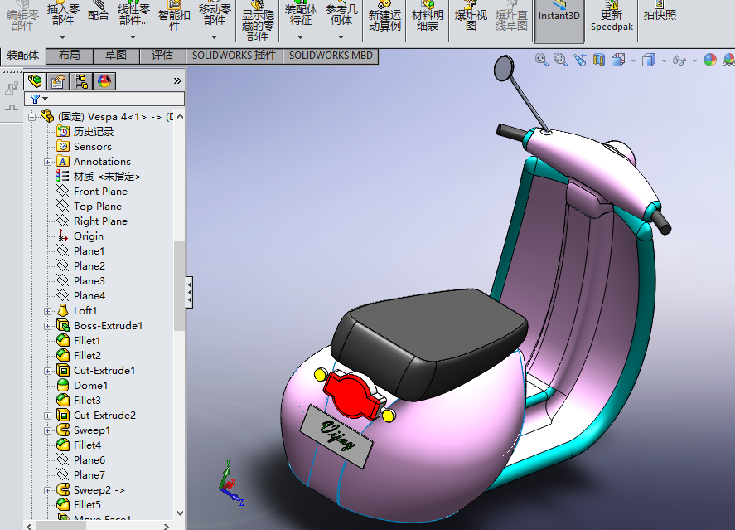Open the DisplayManager color sphere tab
Viewport: 735px width, 530px height.
[x=104, y=81]
